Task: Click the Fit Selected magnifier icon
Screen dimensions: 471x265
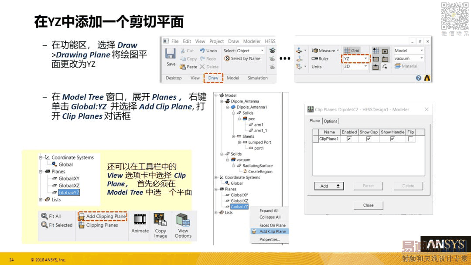Action: click(x=44, y=225)
